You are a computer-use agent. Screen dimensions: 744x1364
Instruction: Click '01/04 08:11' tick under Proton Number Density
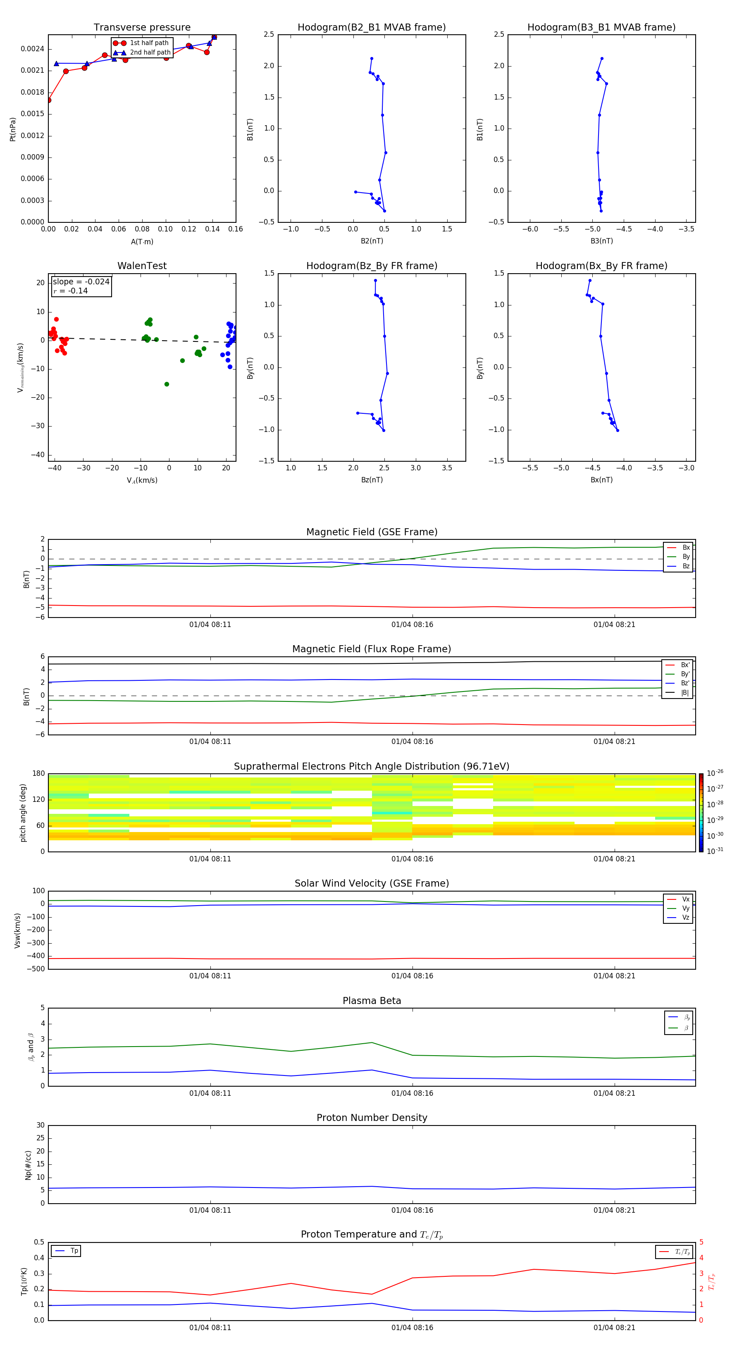(210, 1210)
